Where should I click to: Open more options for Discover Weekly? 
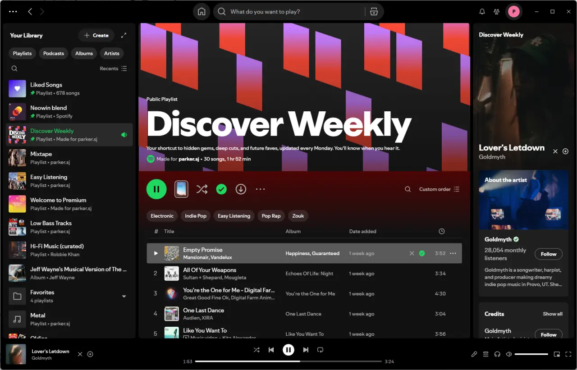point(260,189)
